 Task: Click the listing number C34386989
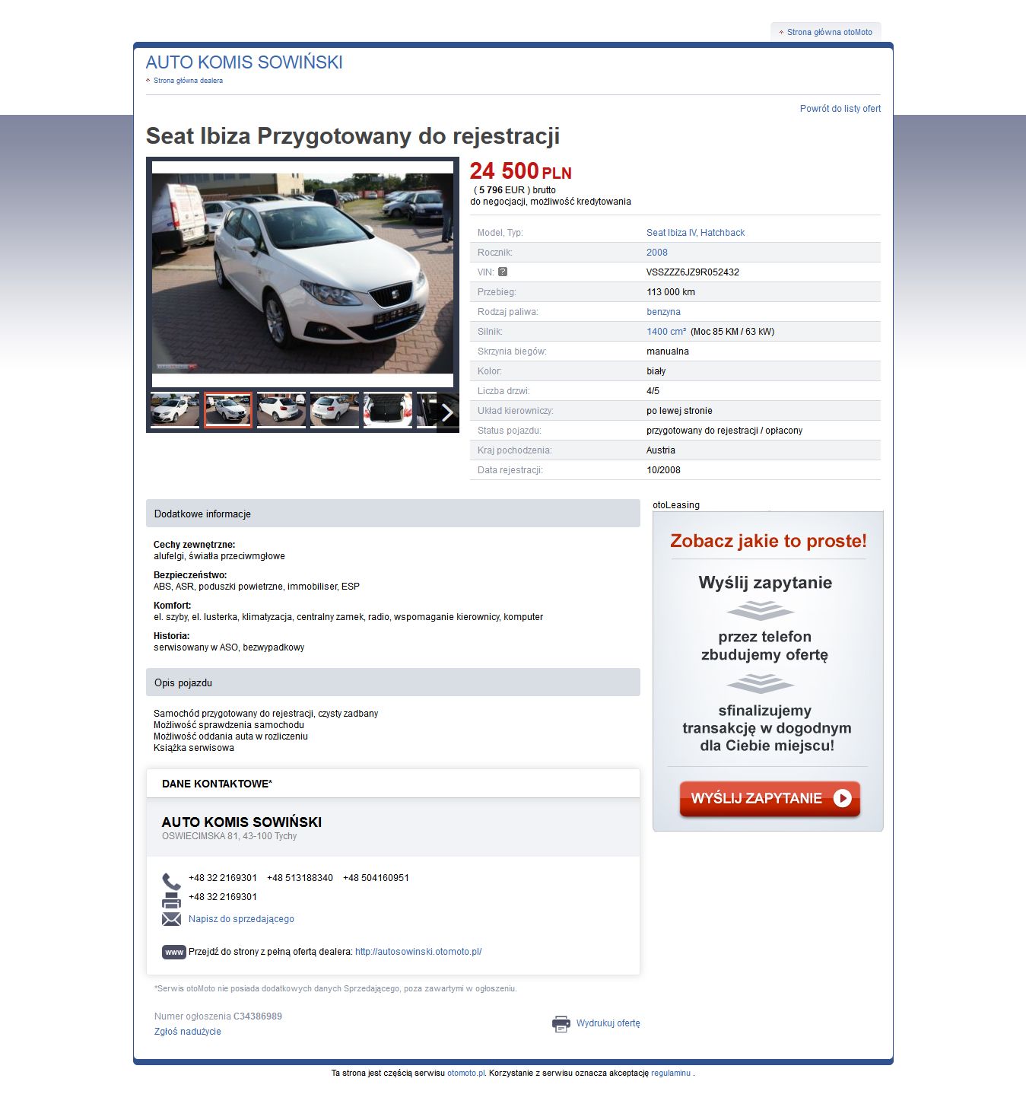click(x=258, y=1016)
